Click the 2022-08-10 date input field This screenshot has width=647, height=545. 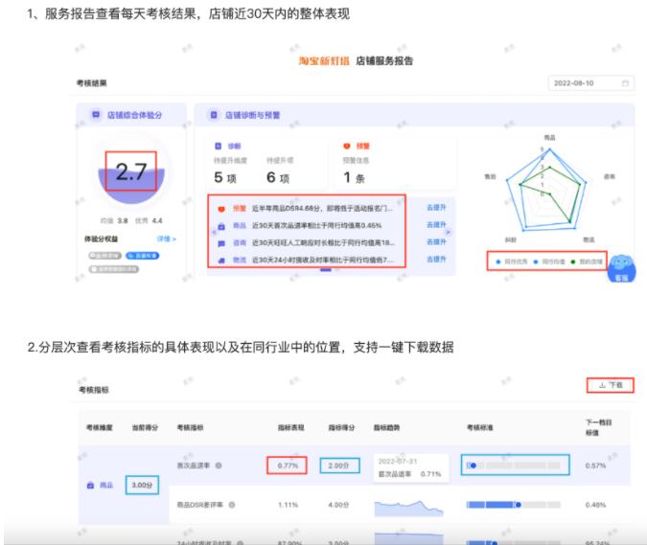590,83
